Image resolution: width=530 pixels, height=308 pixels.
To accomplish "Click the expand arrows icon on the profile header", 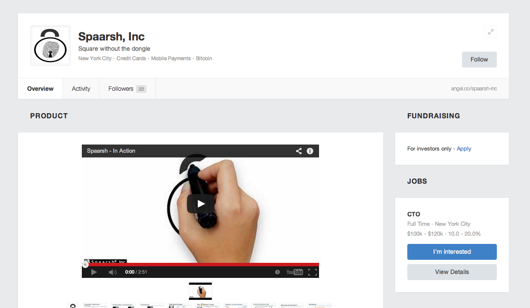I will (x=490, y=31).
